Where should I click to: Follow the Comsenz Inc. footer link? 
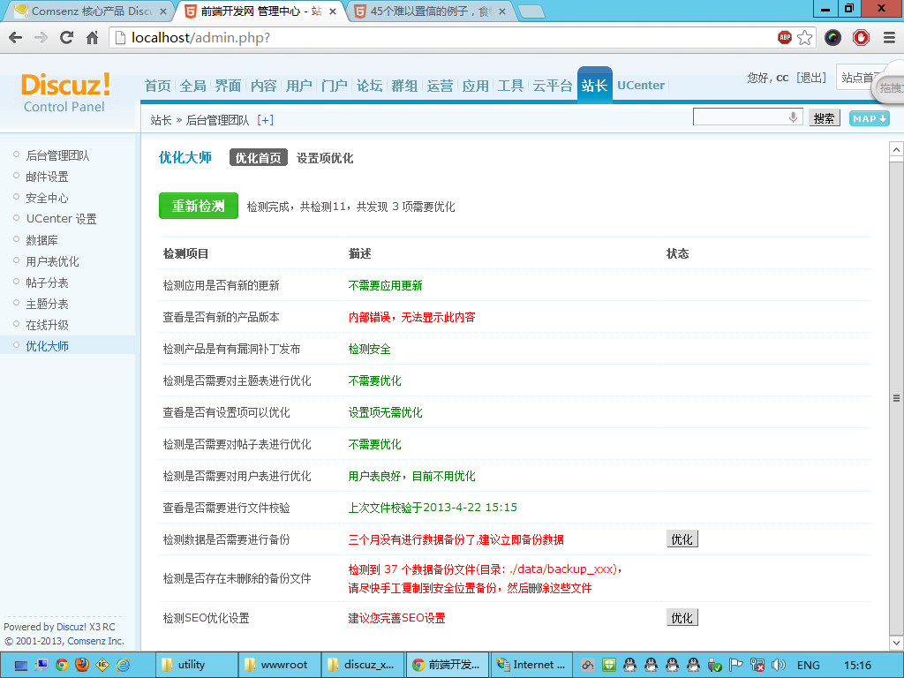coord(95,641)
